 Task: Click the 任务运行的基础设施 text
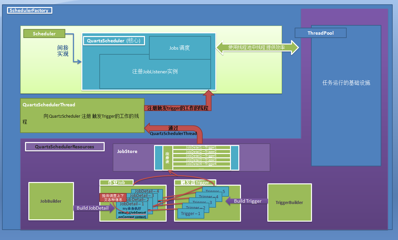click(x=346, y=83)
